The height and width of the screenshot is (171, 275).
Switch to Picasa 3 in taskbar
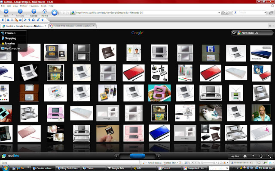[169, 168]
